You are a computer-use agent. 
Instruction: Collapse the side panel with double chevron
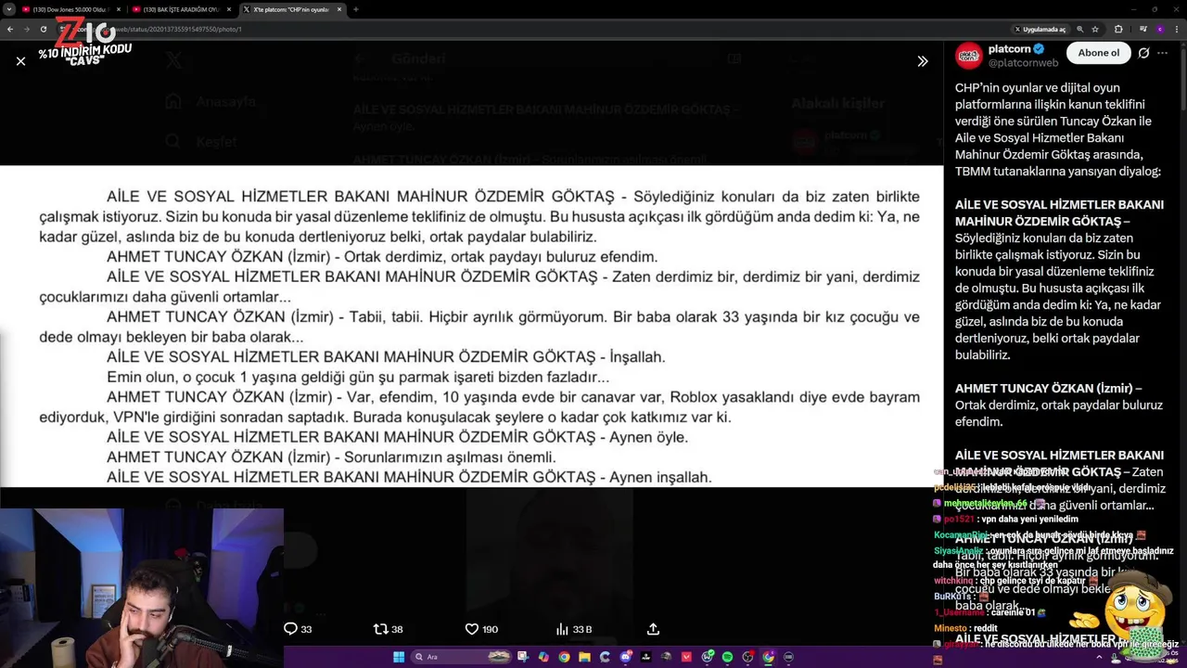click(922, 61)
